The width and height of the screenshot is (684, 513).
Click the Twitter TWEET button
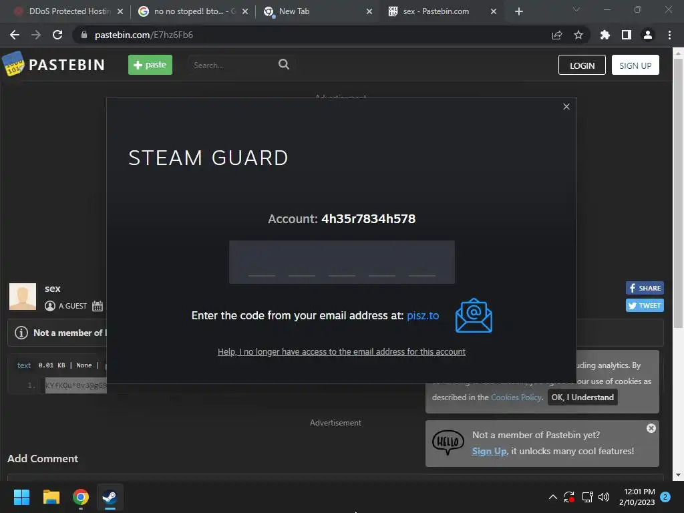point(645,305)
